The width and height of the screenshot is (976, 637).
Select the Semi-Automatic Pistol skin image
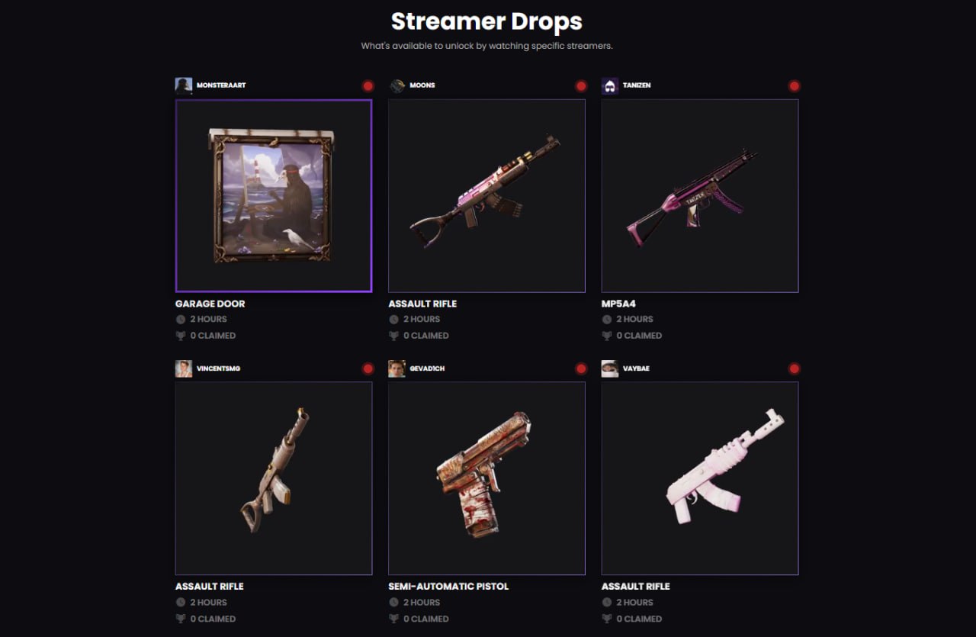[486, 478]
